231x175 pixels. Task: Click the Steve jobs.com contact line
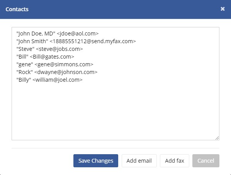pyautogui.click(x=50, y=49)
